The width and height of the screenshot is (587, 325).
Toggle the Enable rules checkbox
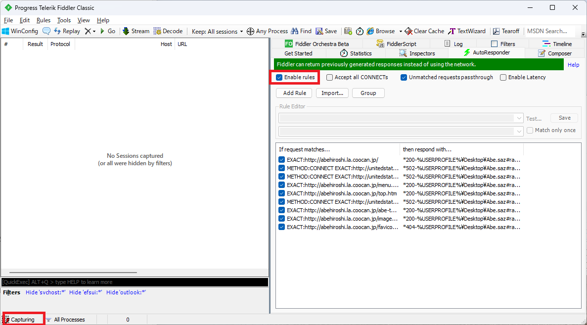[279, 78]
